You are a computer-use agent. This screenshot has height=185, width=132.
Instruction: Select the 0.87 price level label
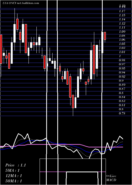122,89
